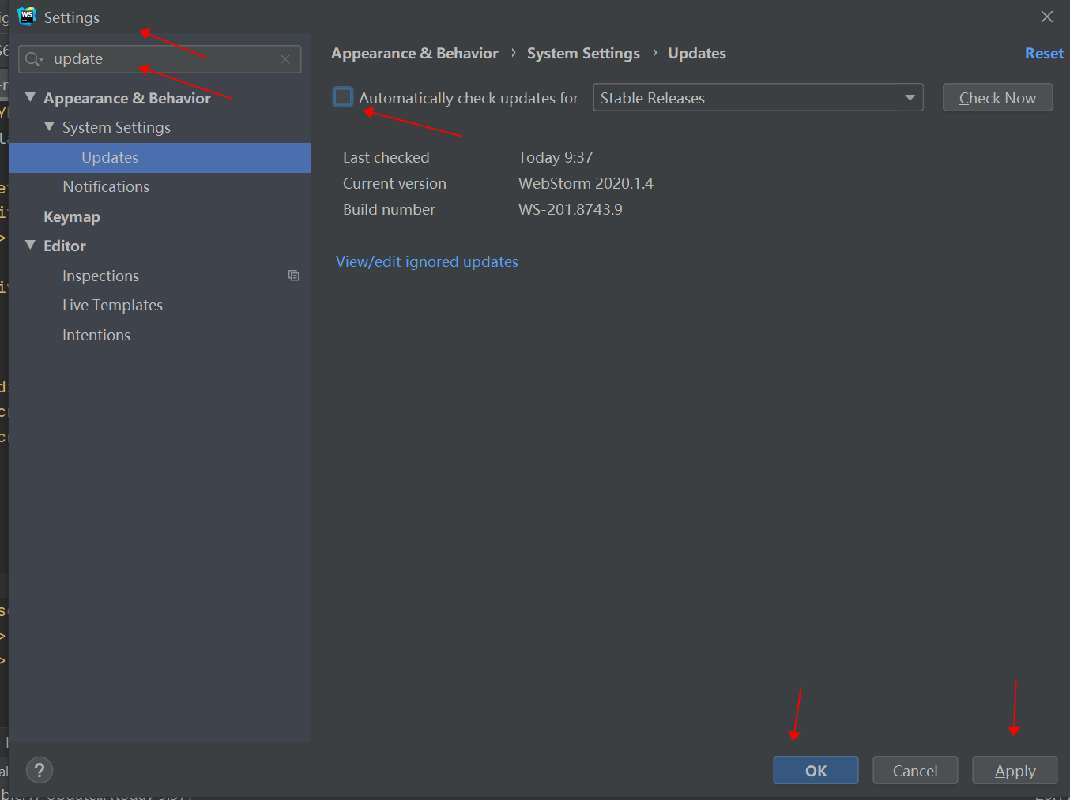1070x800 pixels.
Task: Click the WebStorm logo in the title bar
Action: pyautogui.click(x=27, y=16)
